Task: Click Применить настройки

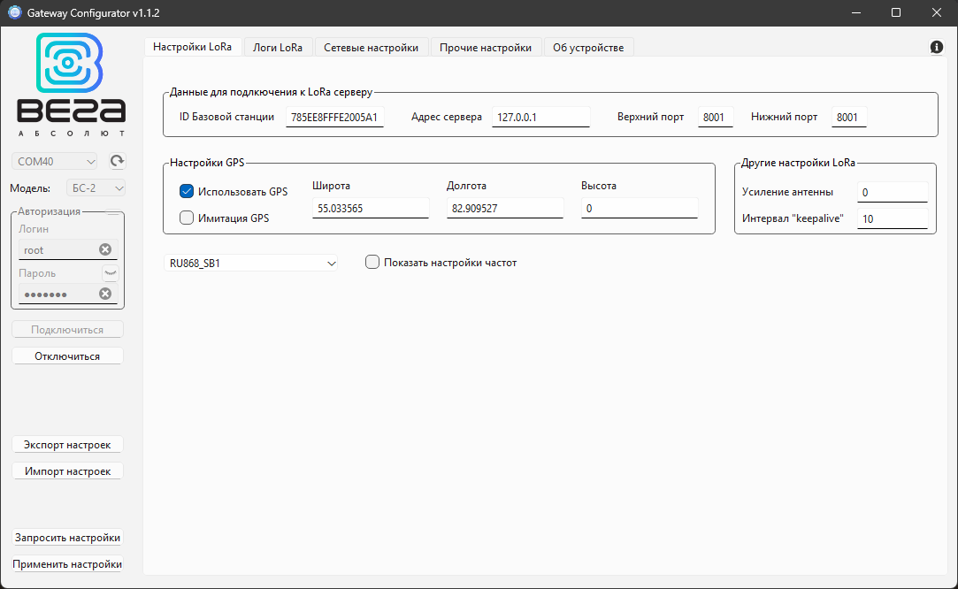Action: click(67, 563)
